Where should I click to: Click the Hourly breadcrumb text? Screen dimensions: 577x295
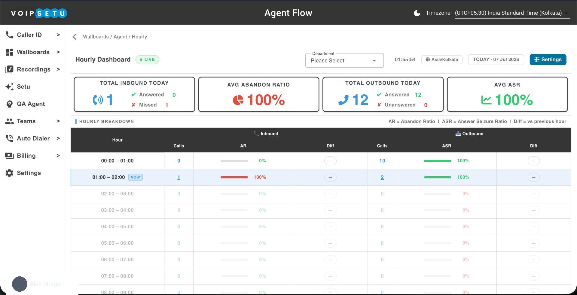click(x=139, y=37)
